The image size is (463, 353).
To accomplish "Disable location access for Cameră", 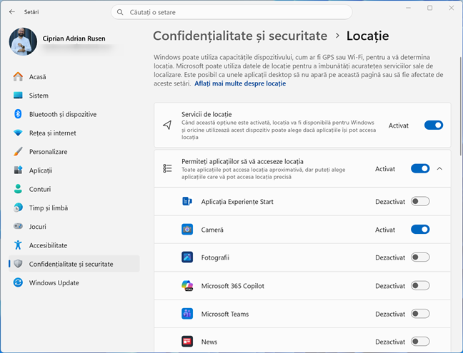I will coord(420,230).
